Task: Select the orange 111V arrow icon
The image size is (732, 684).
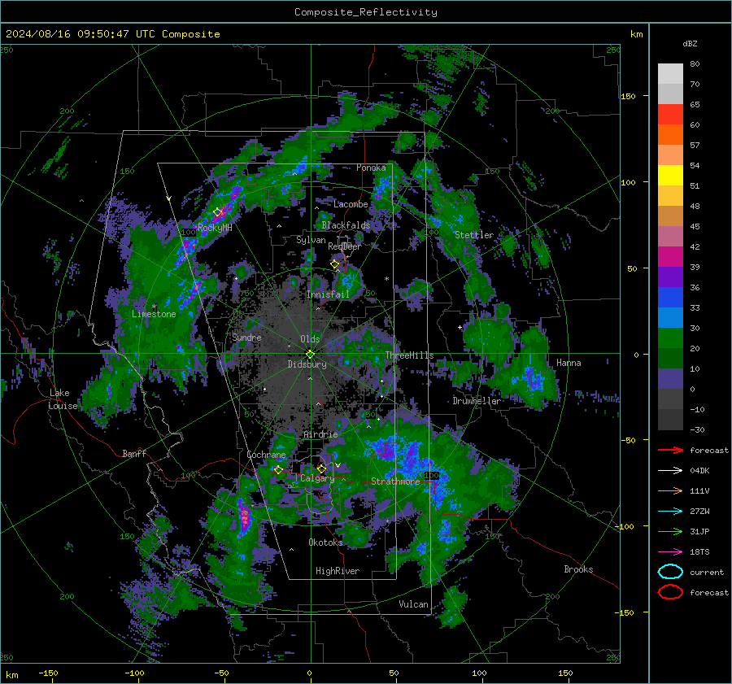Action: (x=670, y=490)
